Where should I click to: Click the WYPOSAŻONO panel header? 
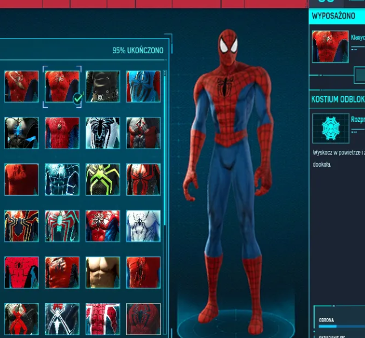tap(337, 16)
